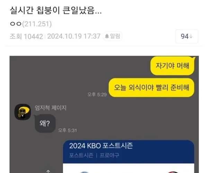
Task: Tap the 알림 bell notification button
Action: 113,36
